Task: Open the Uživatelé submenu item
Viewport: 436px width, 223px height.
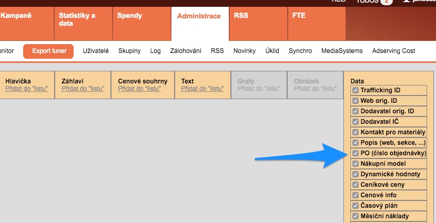Action: pyautogui.click(x=96, y=51)
